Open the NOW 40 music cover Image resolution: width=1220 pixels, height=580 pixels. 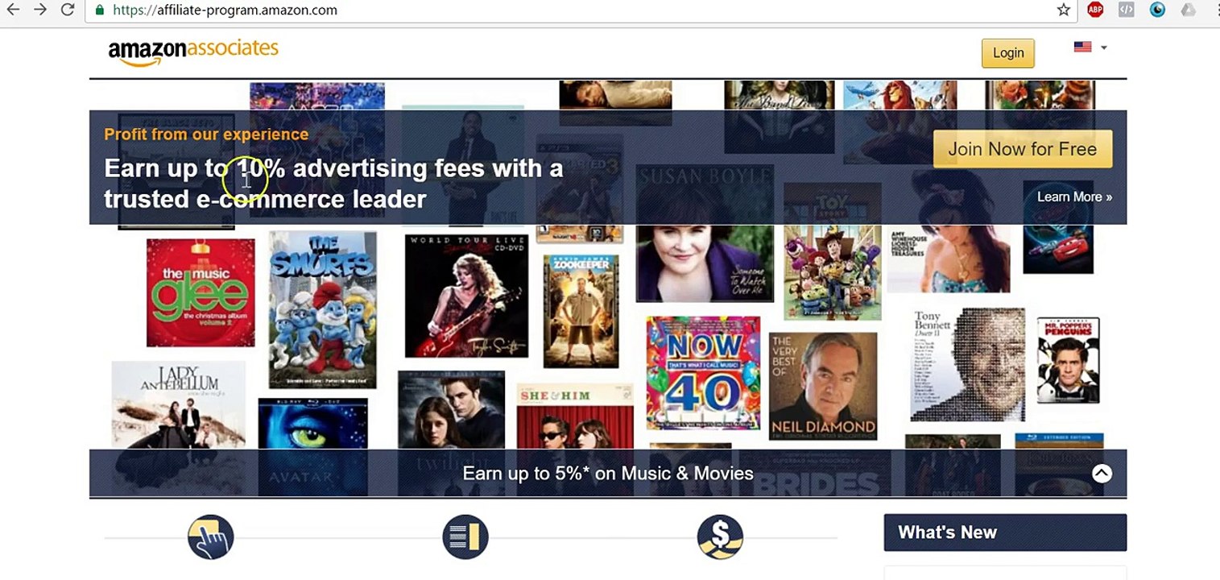(703, 373)
